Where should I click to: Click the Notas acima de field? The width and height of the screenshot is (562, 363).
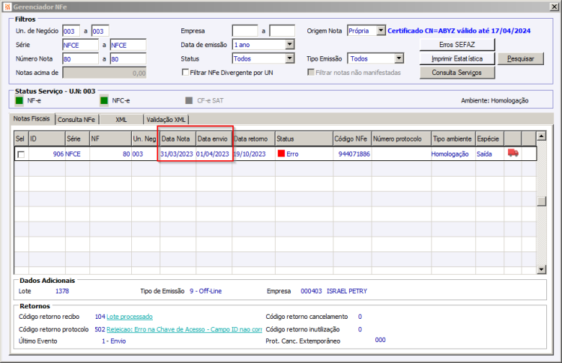tap(104, 73)
